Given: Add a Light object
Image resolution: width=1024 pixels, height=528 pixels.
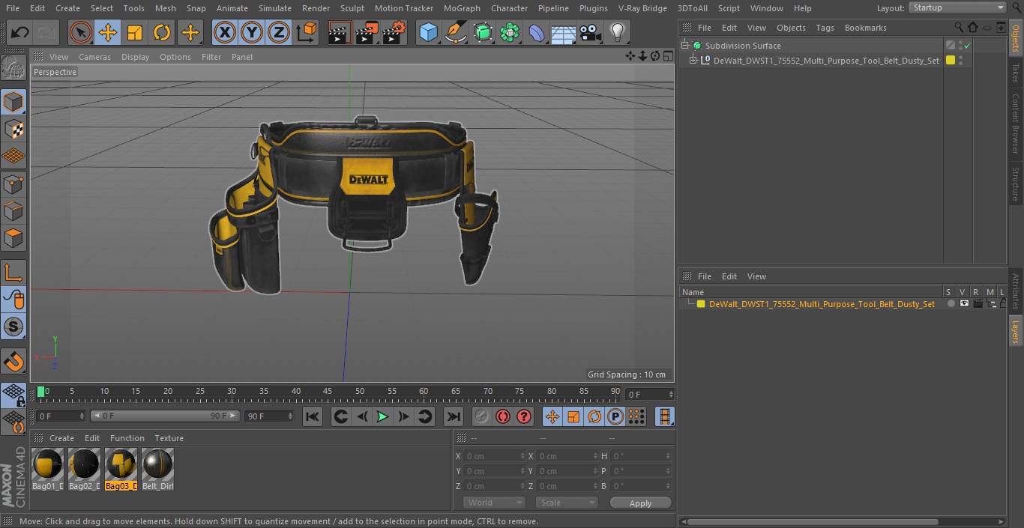Looking at the screenshot, I should pos(617,32).
